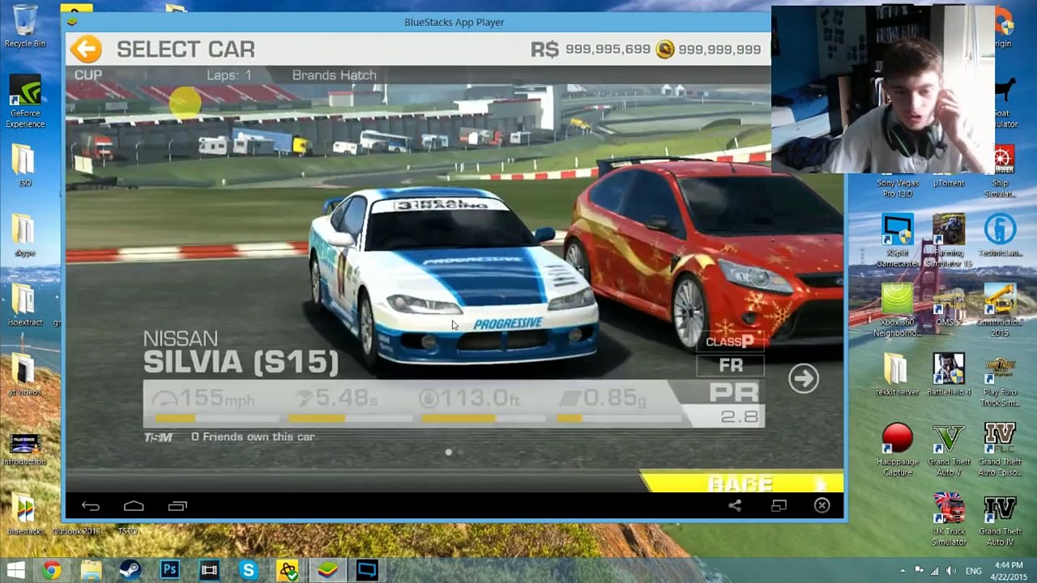The width and height of the screenshot is (1037, 583).
Task: Click the R$ 999,995,699 balance
Action: pyautogui.click(x=590, y=49)
